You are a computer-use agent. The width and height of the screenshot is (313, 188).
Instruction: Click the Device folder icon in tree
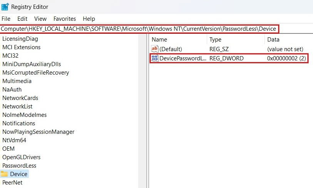pos(4,174)
